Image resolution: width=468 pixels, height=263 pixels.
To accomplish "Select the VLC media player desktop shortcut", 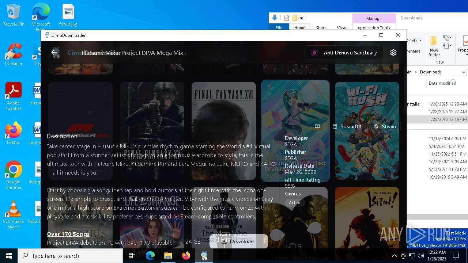I will 14,215.
